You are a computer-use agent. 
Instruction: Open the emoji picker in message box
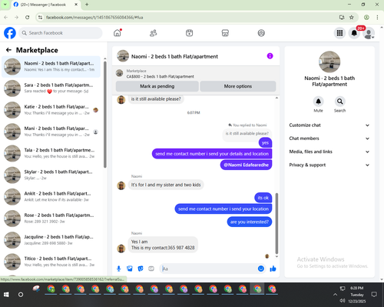(x=261, y=269)
